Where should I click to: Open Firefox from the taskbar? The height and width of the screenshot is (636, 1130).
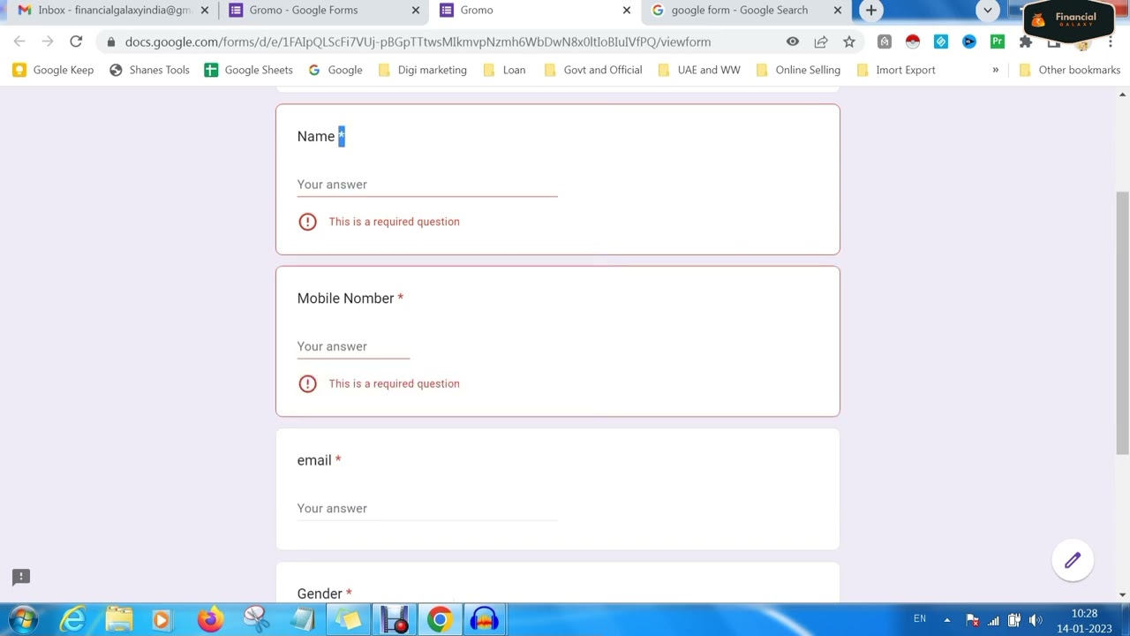(x=210, y=618)
